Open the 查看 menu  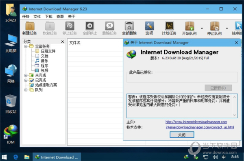[x=60, y=17]
